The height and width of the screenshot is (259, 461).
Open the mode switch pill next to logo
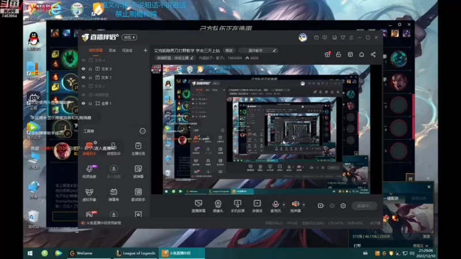(129, 37)
